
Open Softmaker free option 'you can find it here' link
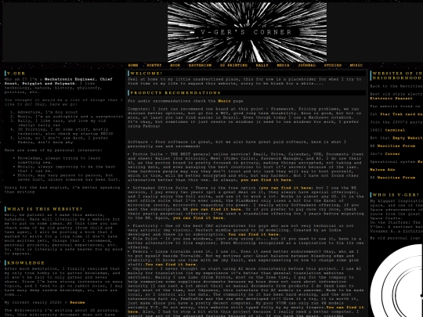[x=286, y=188]
